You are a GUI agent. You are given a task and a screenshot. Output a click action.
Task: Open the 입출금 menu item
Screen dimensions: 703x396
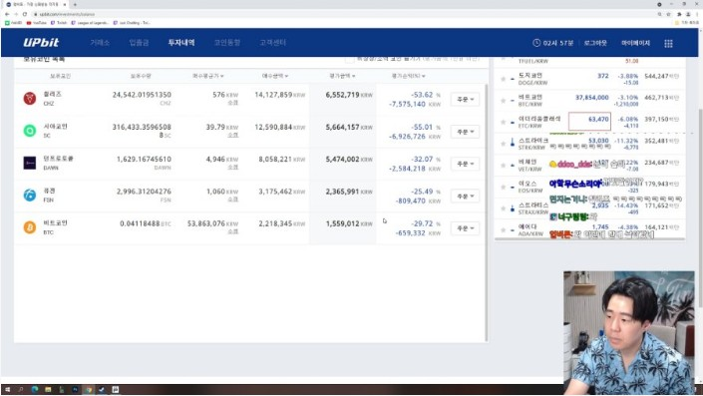(139, 43)
